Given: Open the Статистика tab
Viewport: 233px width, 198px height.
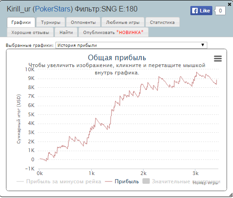Looking at the screenshot, I should coord(162,23).
